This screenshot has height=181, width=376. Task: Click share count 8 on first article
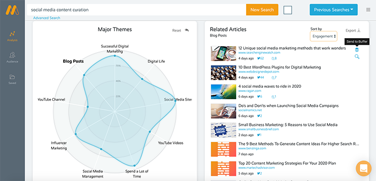pyautogui.click(x=274, y=58)
